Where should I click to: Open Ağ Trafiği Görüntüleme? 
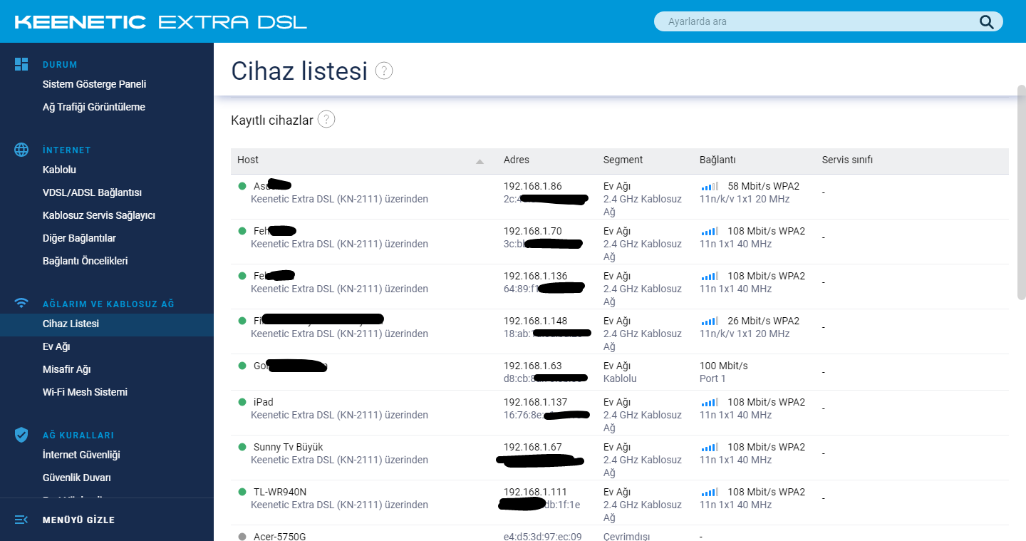(93, 107)
